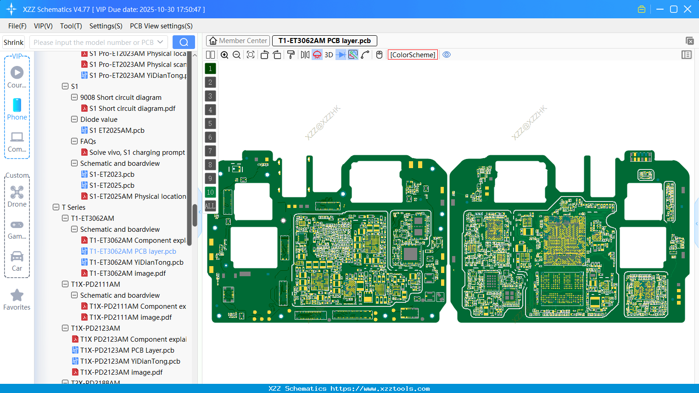Click the Member Center button
Screen dimensions: 699x393
coord(238,40)
